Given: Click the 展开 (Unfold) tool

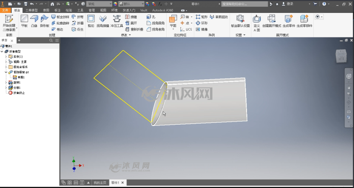Looking at the screenshot, I should pyautogui.click(x=131, y=23).
